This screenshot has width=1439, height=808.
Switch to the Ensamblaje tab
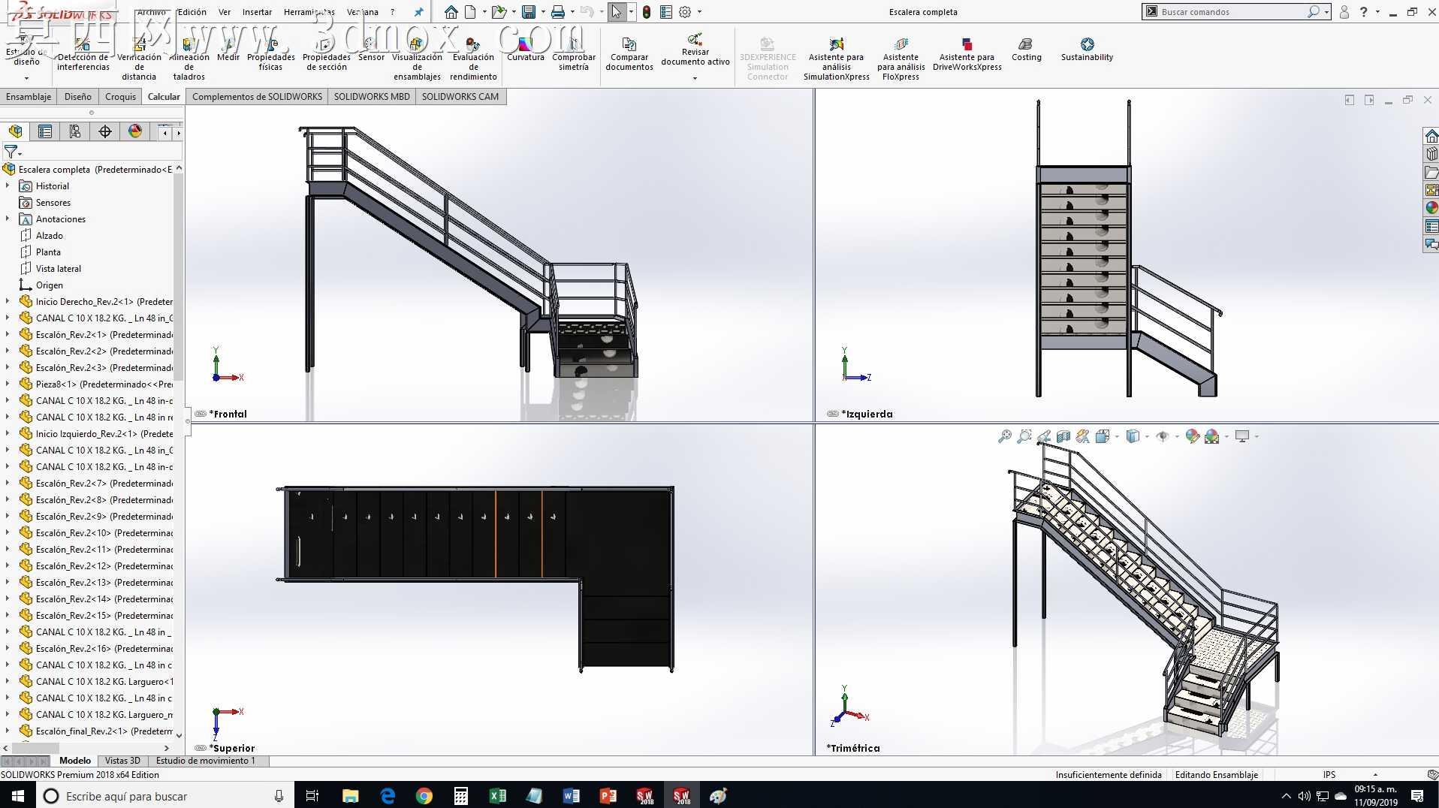click(29, 97)
